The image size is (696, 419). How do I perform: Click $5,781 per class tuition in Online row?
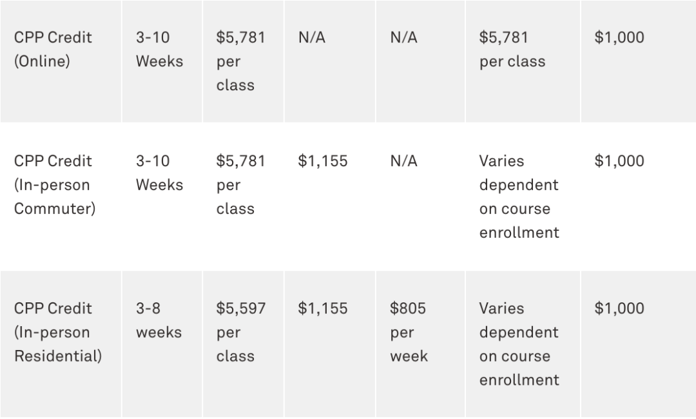[240, 61]
